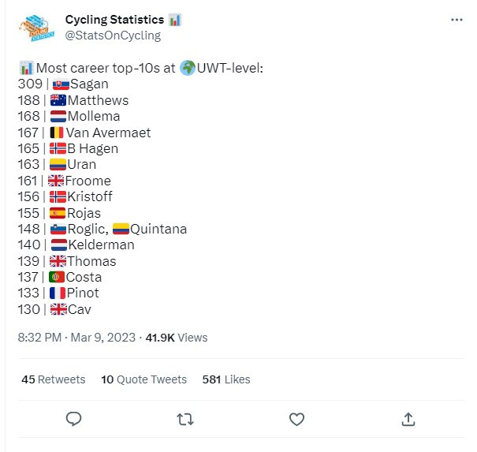
Task: Retweet this cycling statistics post
Action: [185, 419]
